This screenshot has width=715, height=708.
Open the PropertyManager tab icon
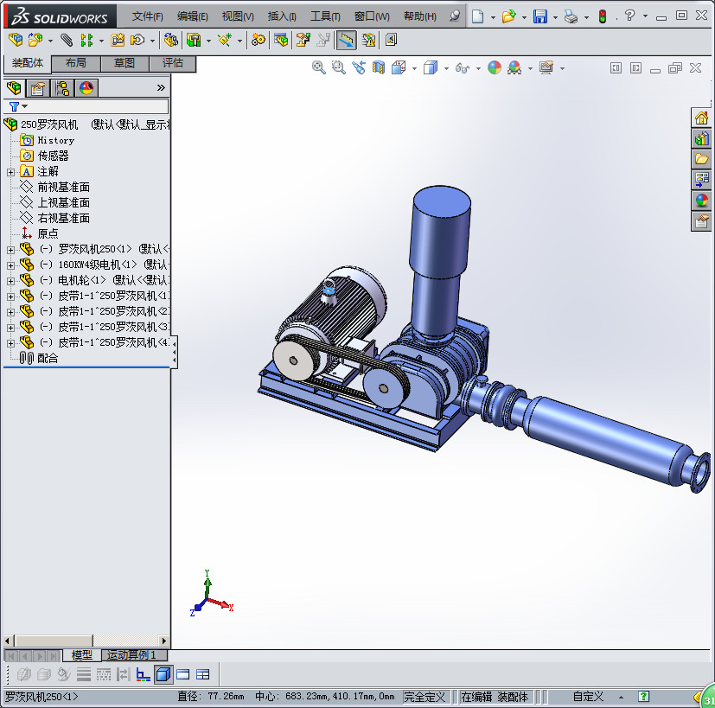[38, 87]
